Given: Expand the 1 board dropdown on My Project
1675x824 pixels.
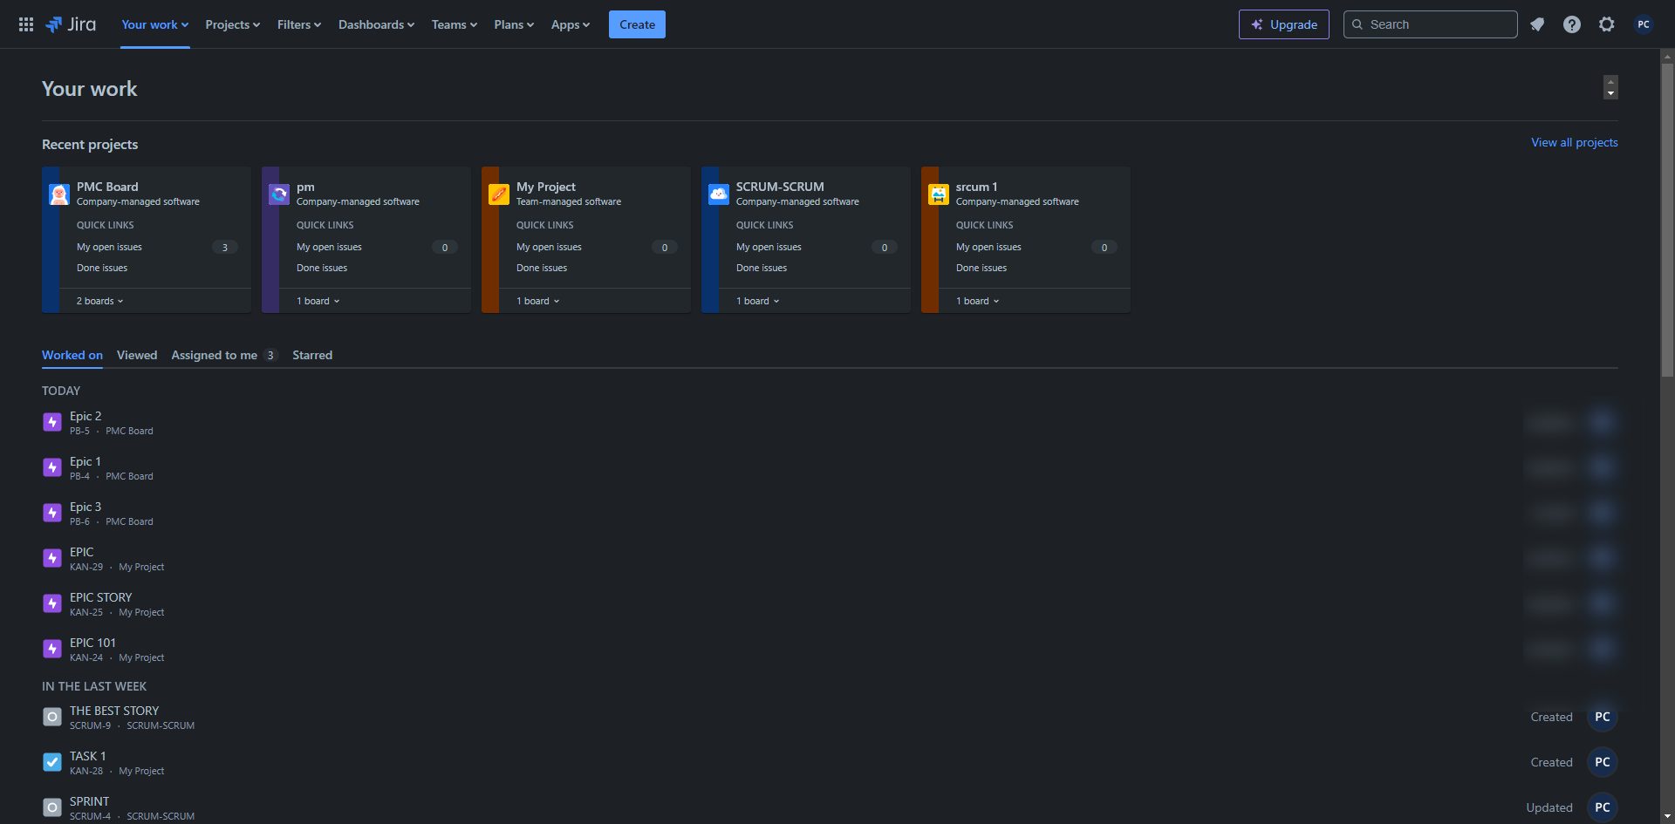Looking at the screenshot, I should tap(538, 301).
